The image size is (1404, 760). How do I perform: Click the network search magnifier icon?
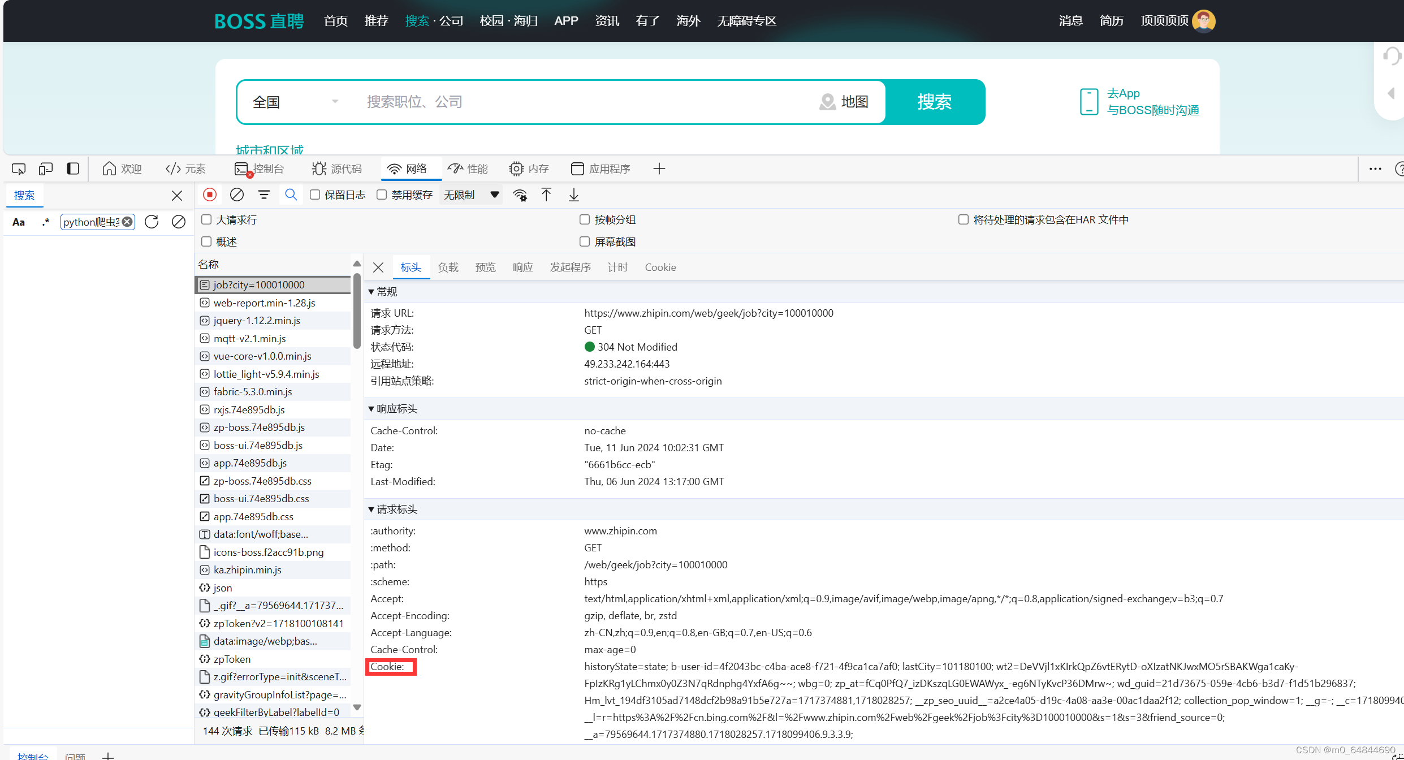tap(291, 195)
